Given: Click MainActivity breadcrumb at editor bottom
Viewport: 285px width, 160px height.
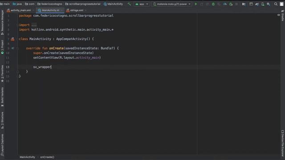Looking at the screenshot, I should [x=28, y=157].
